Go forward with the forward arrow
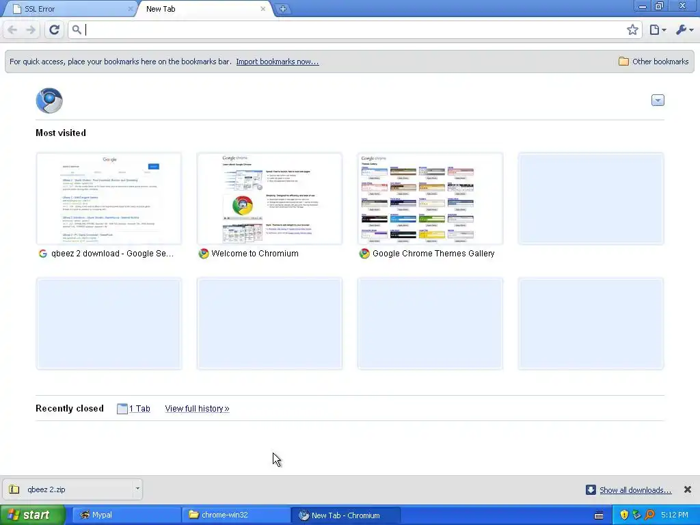The width and height of the screenshot is (700, 525). (x=30, y=30)
